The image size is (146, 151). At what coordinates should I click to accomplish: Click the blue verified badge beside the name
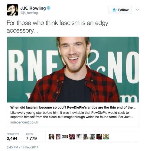(48, 8)
